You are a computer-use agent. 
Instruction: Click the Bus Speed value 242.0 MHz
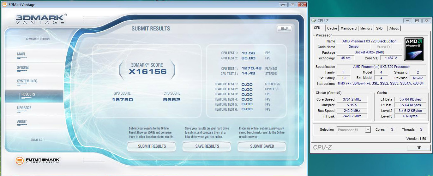[352, 111]
